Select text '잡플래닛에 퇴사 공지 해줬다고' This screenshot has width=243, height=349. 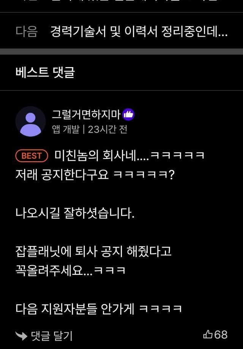(93, 251)
